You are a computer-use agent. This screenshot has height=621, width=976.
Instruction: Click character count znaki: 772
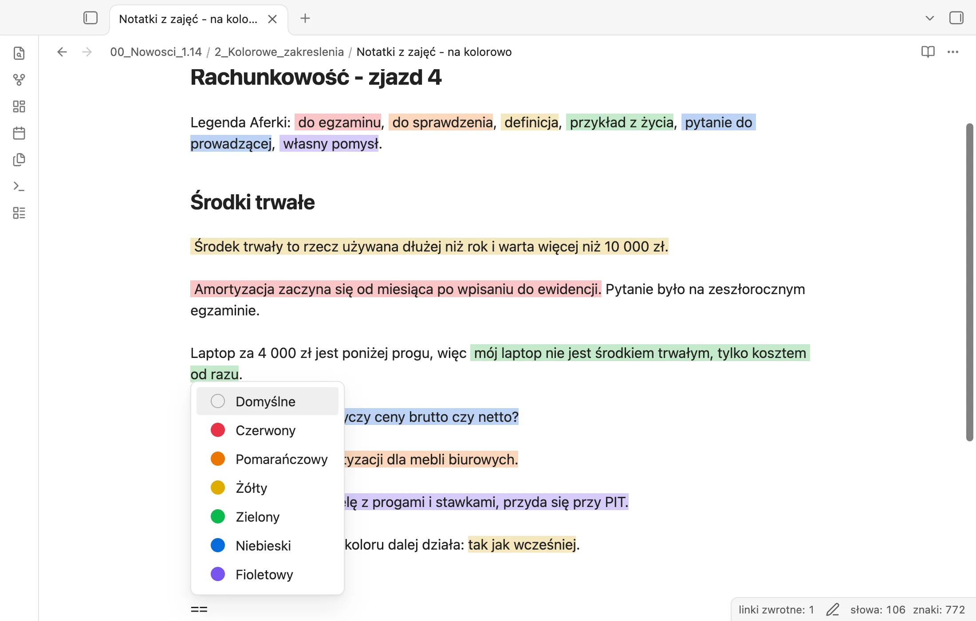939,609
